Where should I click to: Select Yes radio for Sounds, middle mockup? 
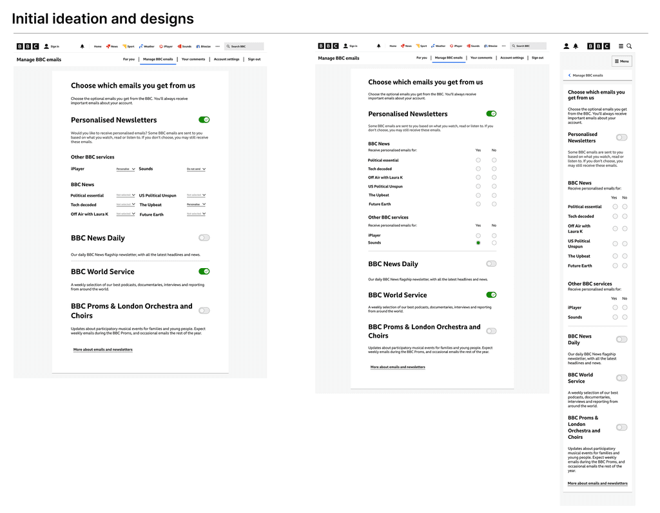coord(478,243)
